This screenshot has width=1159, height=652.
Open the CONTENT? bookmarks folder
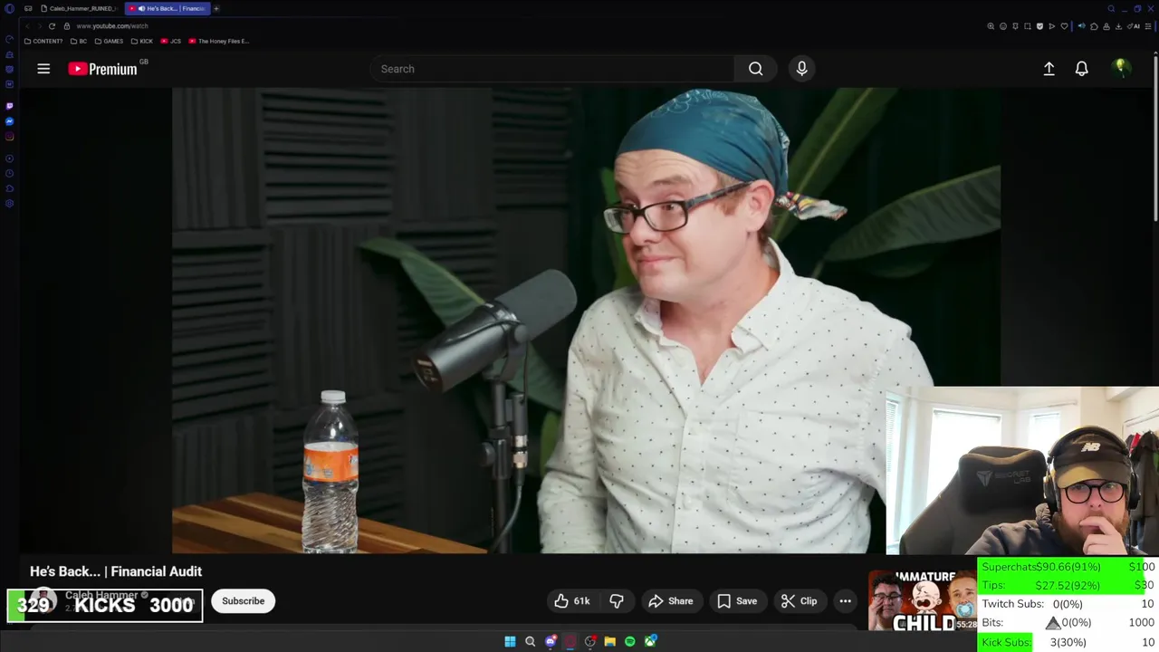(43, 42)
